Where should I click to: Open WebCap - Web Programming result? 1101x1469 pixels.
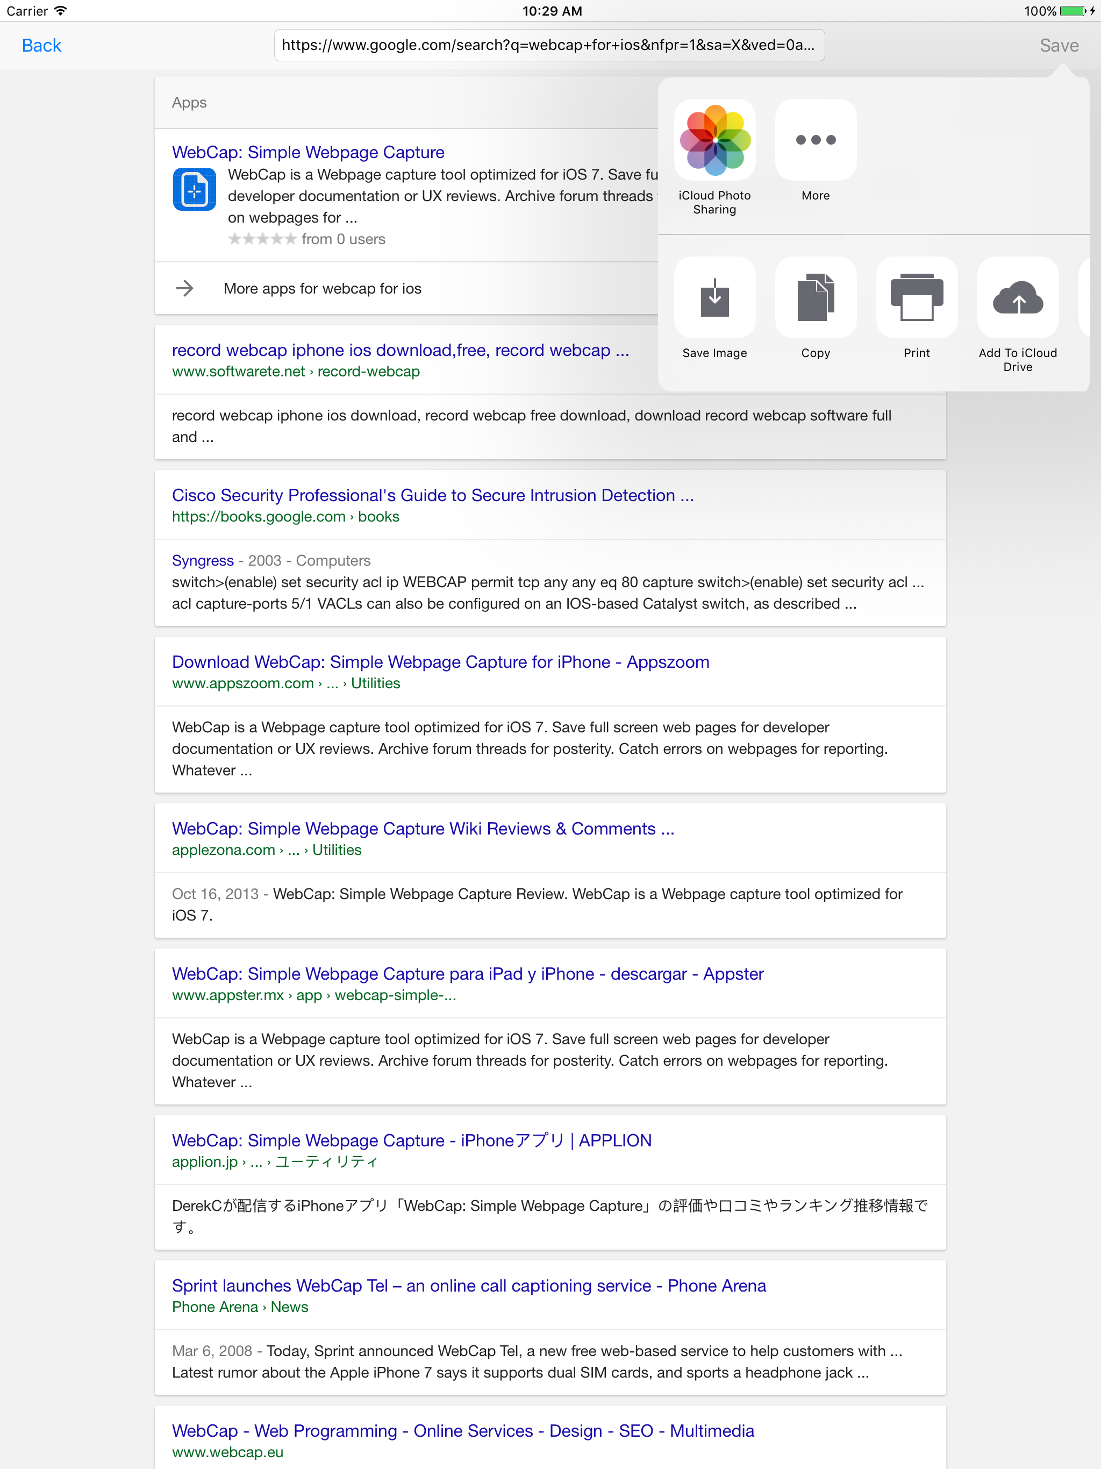coord(463,1431)
